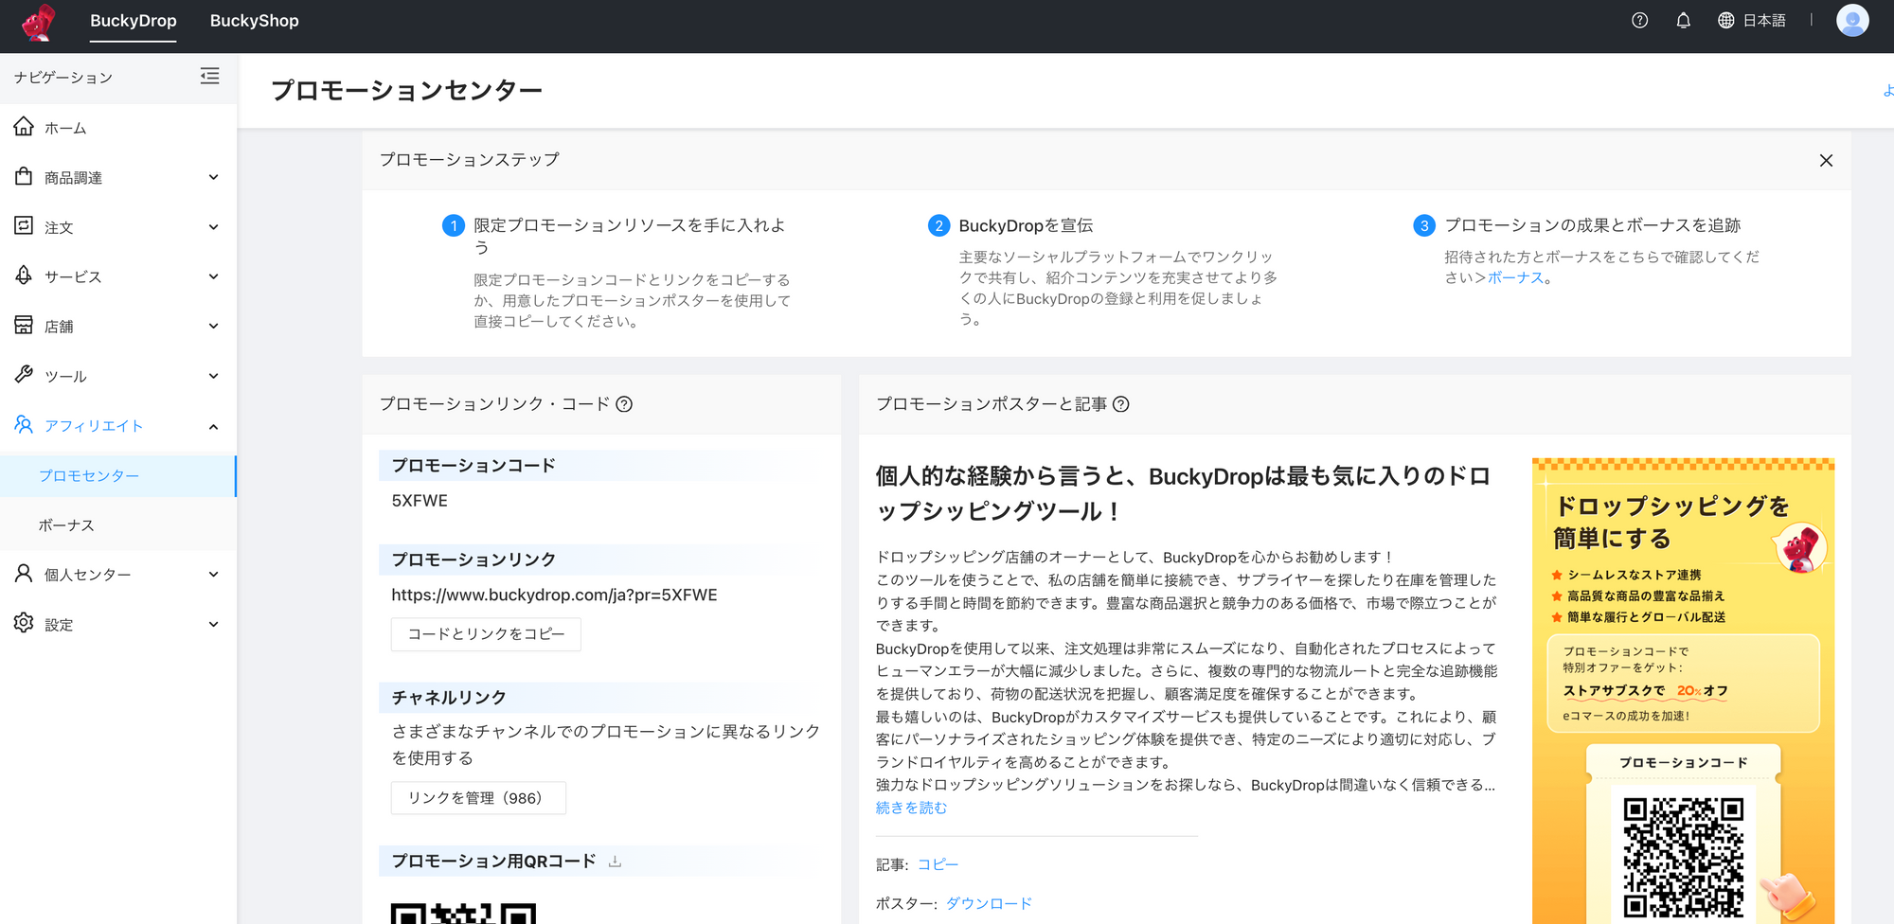1894x924 pixels.
Task: Click the promotion code 5XFWE text
Action: pyautogui.click(x=420, y=501)
